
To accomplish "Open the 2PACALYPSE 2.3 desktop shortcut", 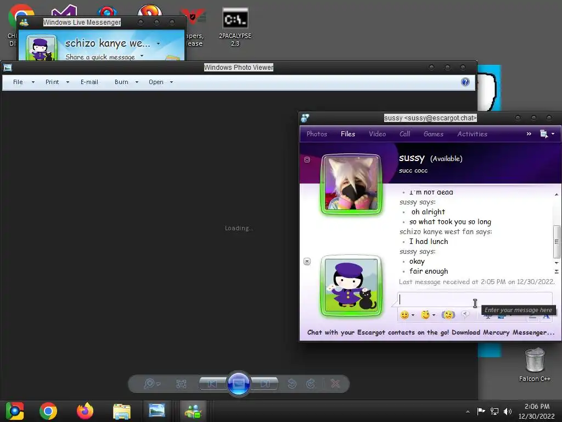I will [x=235, y=27].
